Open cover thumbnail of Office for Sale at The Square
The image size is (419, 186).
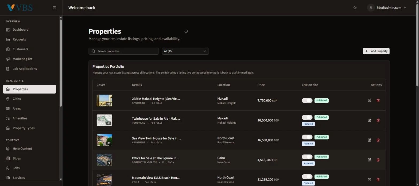pyautogui.click(x=104, y=160)
